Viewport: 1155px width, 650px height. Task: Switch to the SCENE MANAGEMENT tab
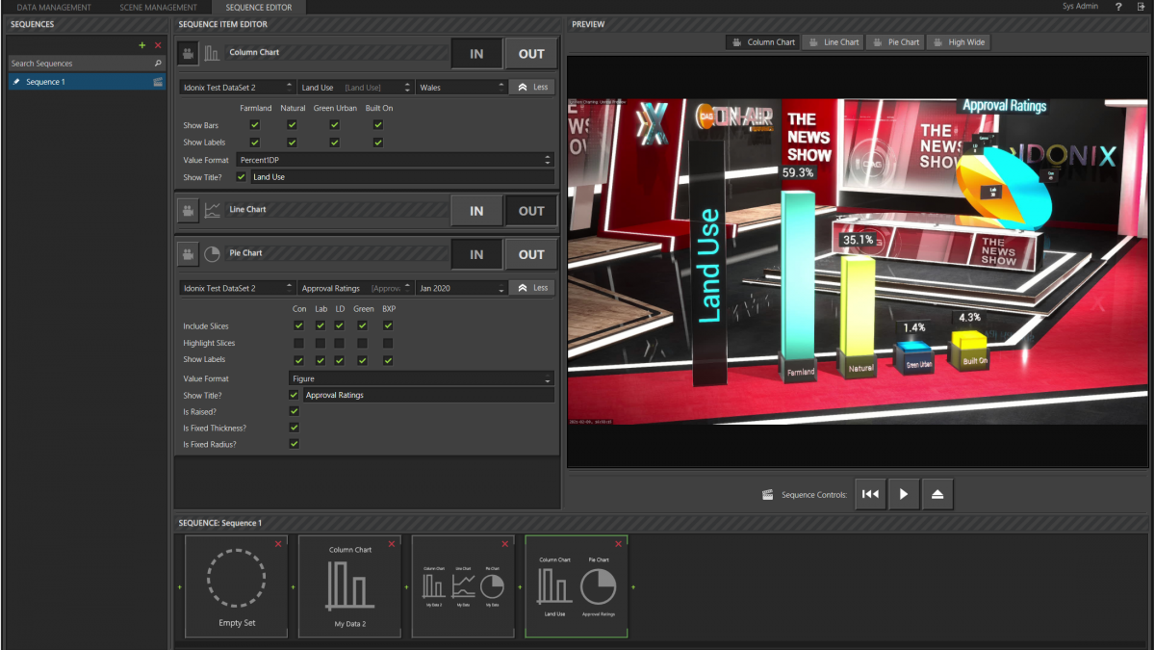coord(159,7)
